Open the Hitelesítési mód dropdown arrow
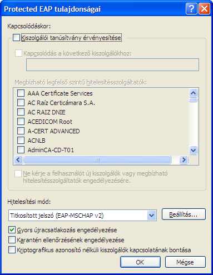 coord(151,216)
